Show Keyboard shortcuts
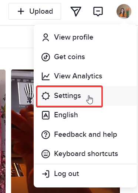The width and height of the screenshot is (138, 193). [85, 154]
